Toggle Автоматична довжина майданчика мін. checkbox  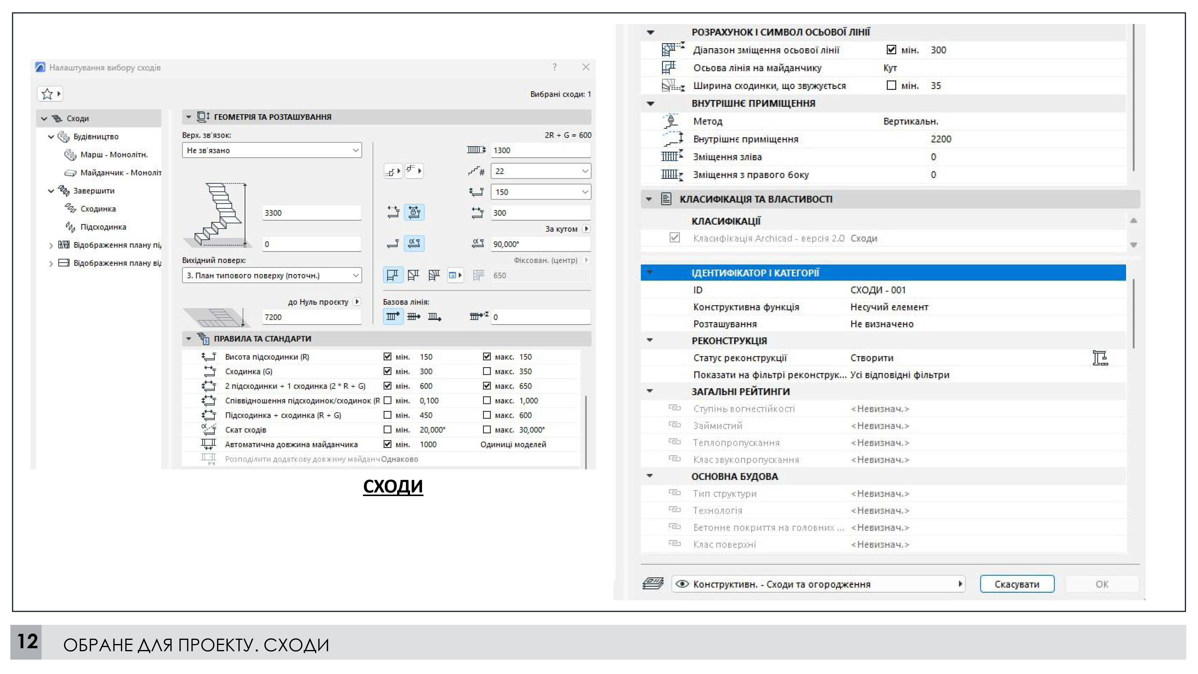[387, 444]
